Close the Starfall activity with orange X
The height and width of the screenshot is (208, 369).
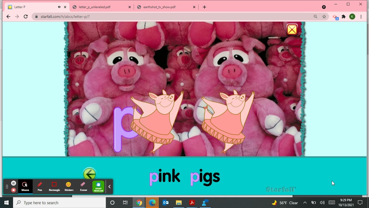[x=292, y=29]
